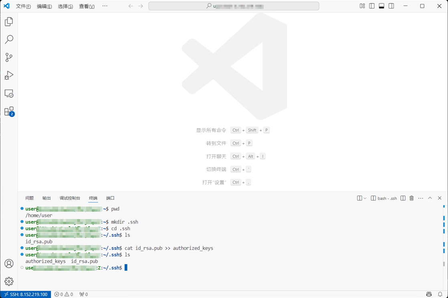Switch to the 输出 panel tab
Image resolution: width=448 pixels, height=298 pixels.
tap(46, 198)
